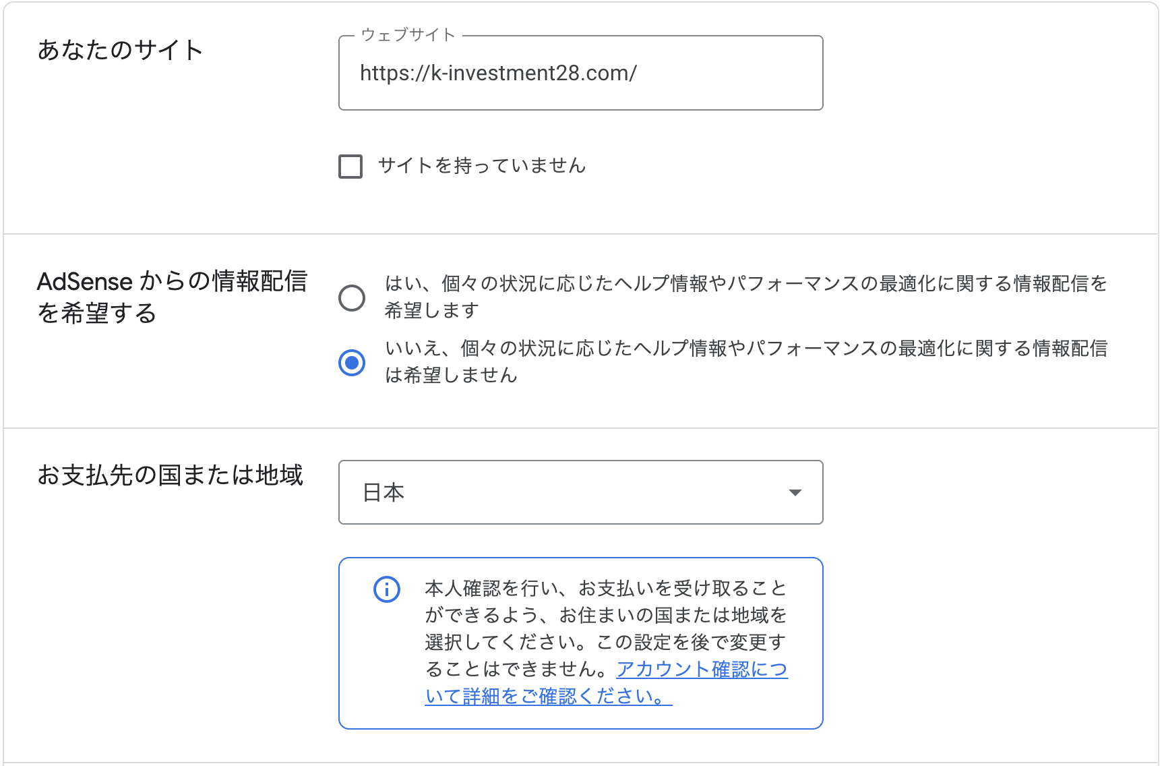Click the いいえ、個々の状況に応じた option label
Screen dimensions: 1162x766
click(745, 361)
